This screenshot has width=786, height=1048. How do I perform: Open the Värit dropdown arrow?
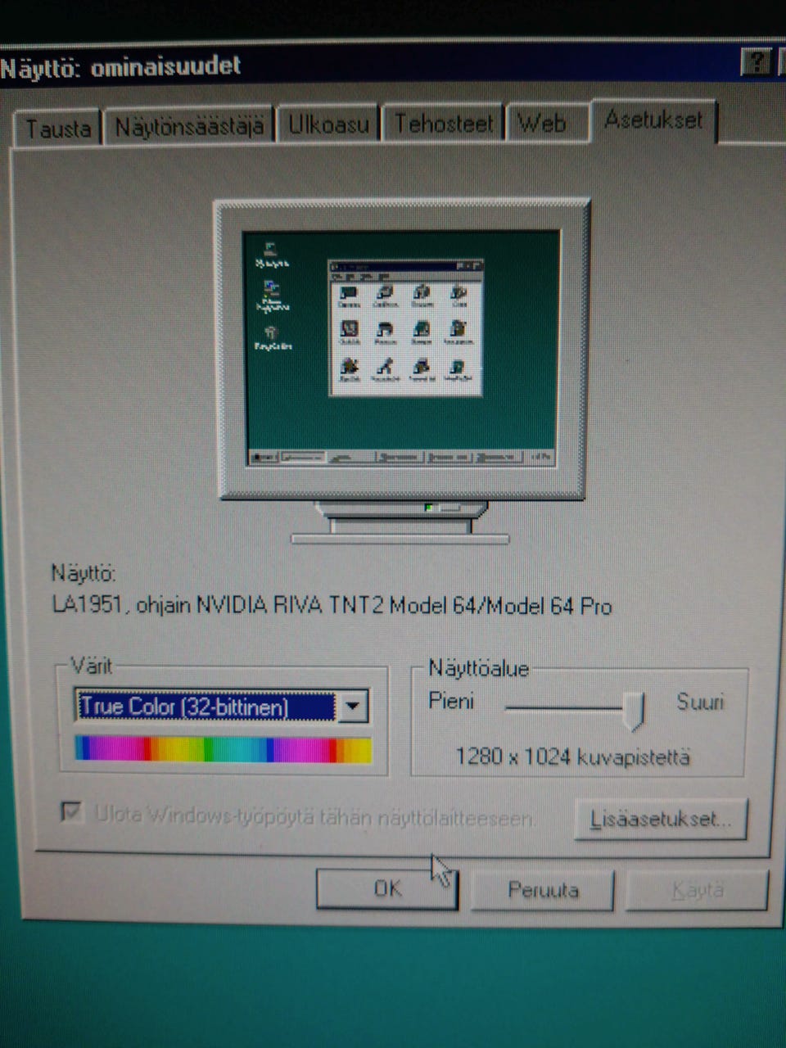[353, 706]
